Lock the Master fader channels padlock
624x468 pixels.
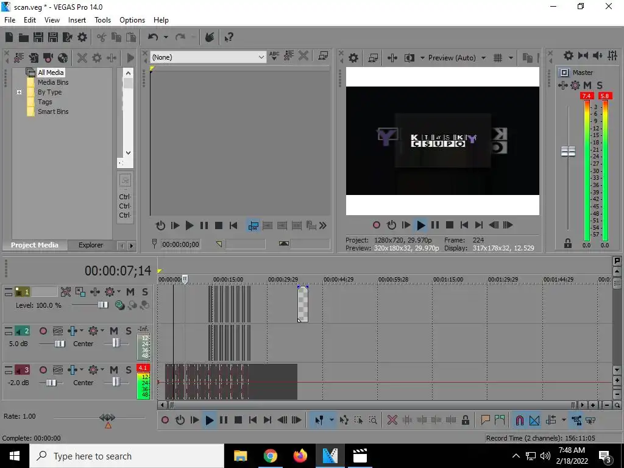click(x=568, y=243)
